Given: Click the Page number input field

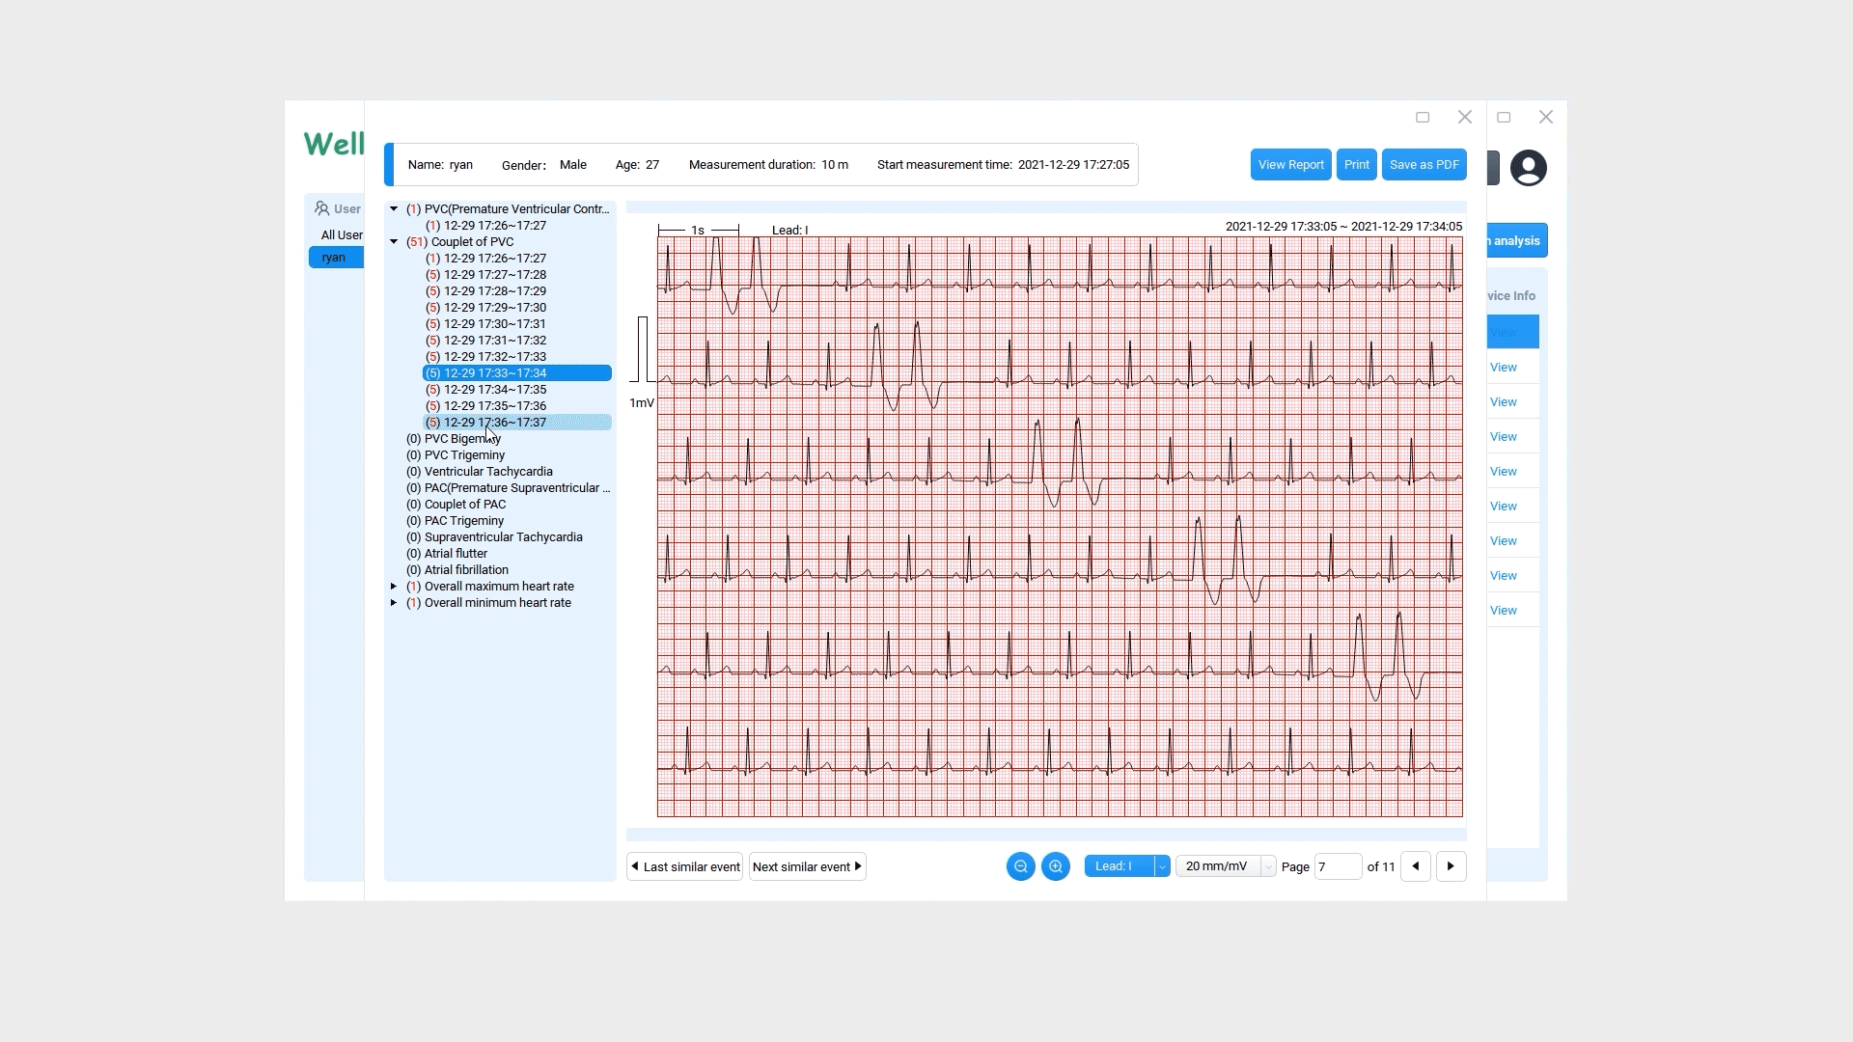Looking at the screenshot, I should [1338, 866].
